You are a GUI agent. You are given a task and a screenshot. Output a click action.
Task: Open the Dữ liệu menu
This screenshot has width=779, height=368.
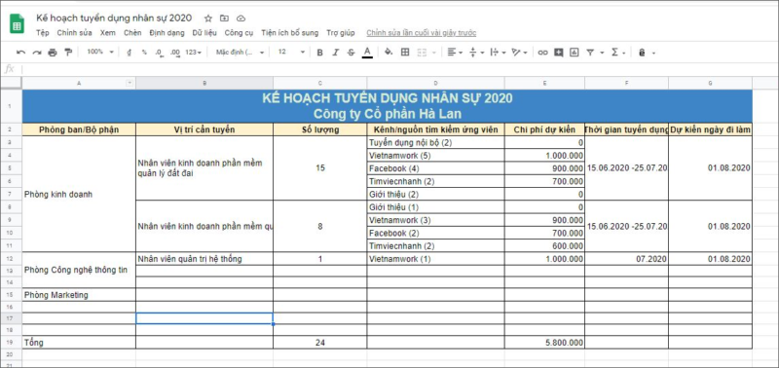coord(204,33)
